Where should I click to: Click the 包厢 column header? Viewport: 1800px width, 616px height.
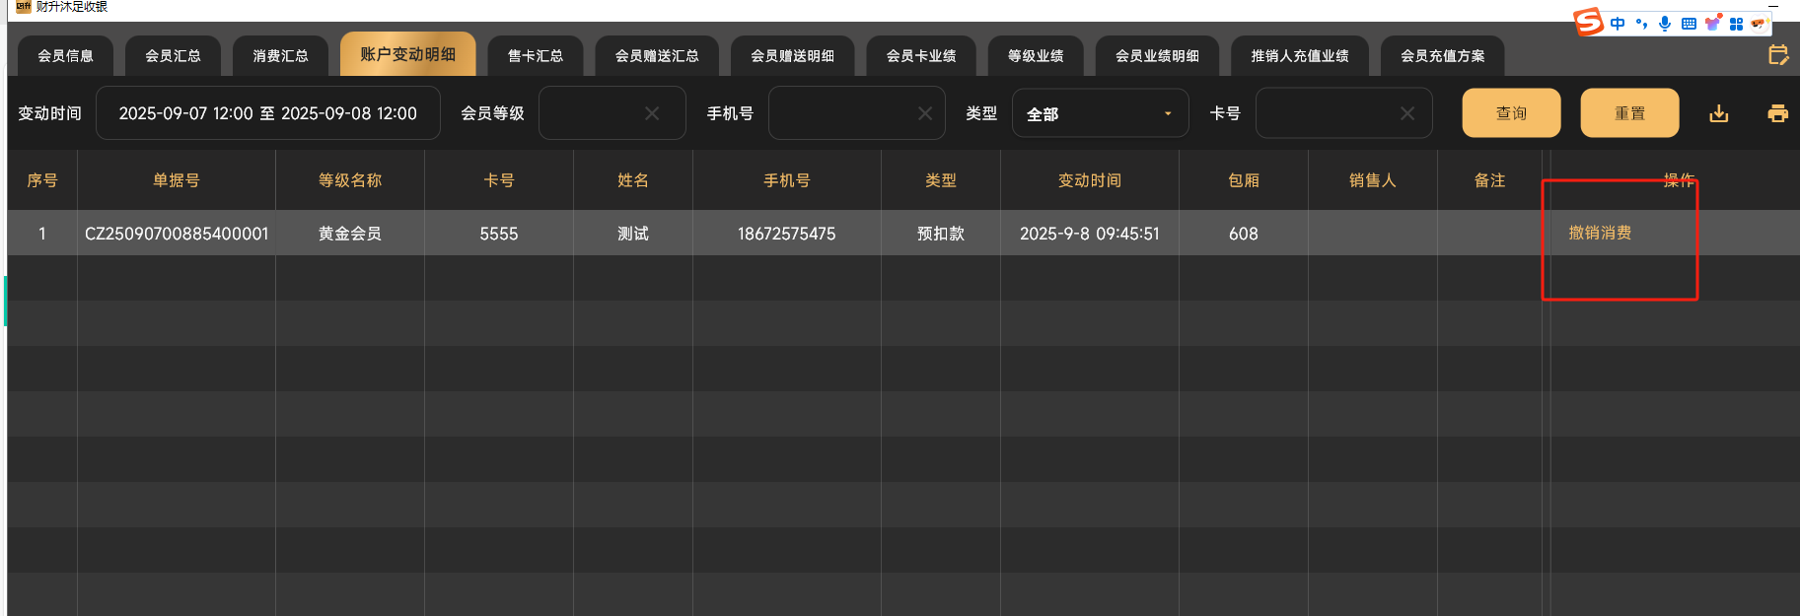coord(1244,180)
